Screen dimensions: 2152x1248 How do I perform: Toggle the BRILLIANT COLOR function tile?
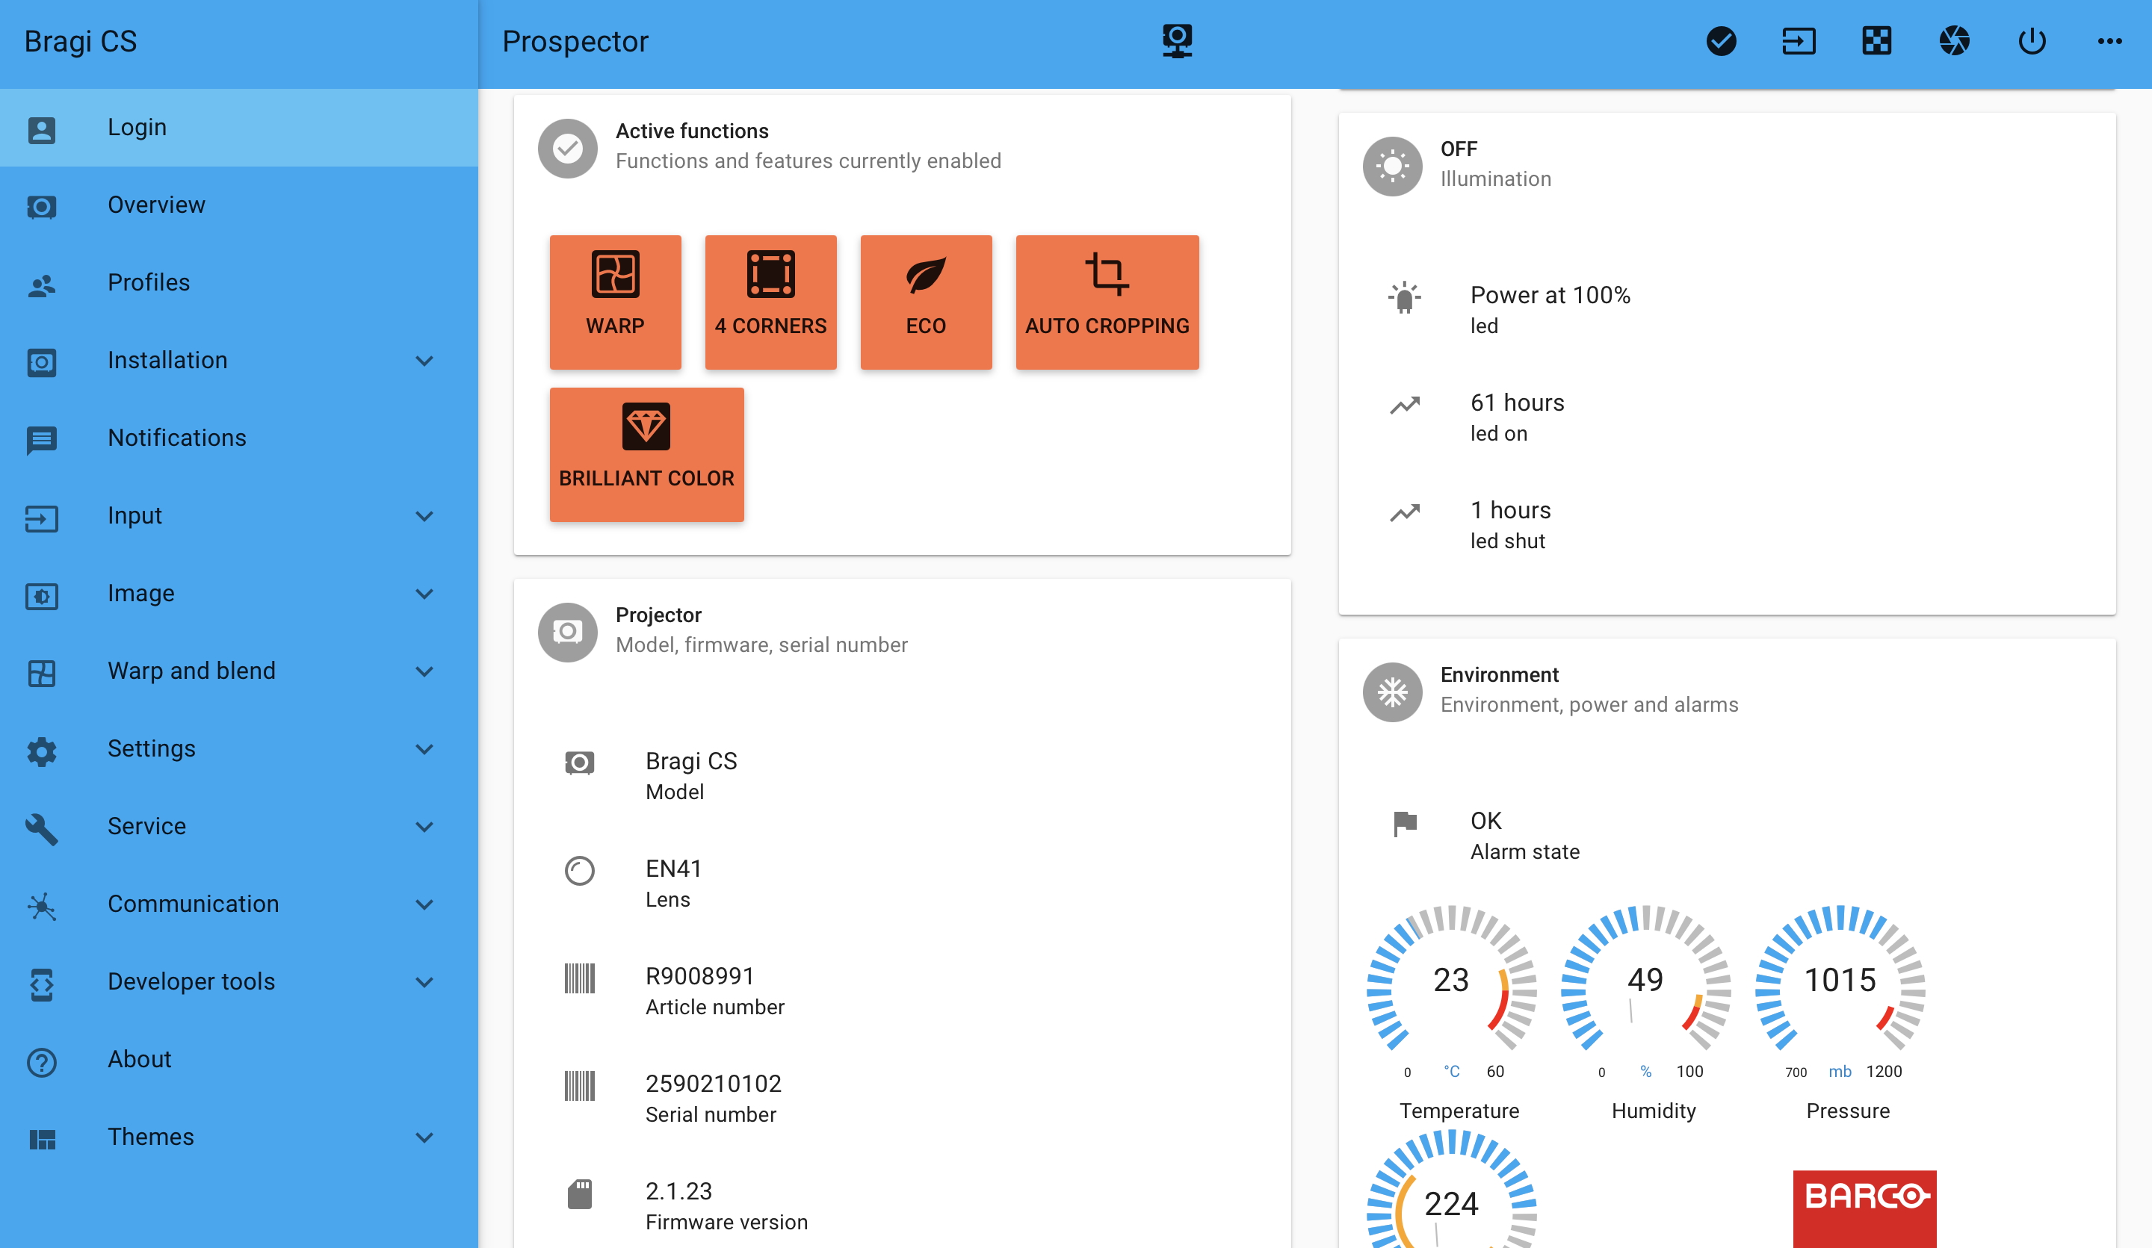pyautogui.click(x=646, y=454)
